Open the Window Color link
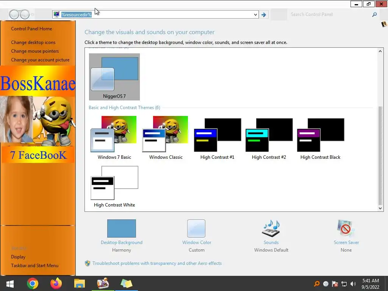The width and height of the screenshot is (388, 291). (x=197, y=242)
